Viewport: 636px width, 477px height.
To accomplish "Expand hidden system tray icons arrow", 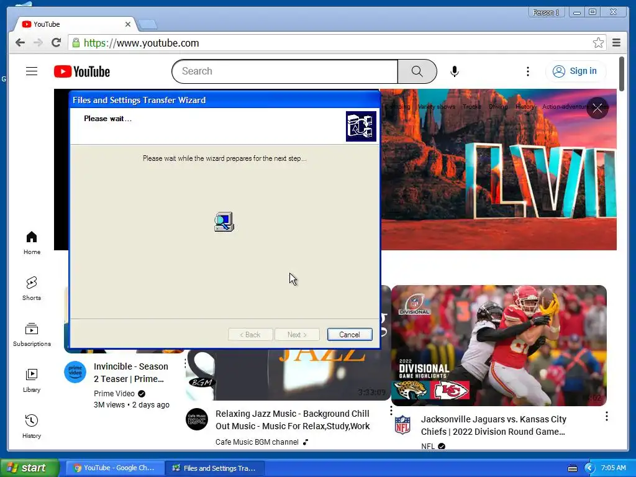I will (589, 468).
